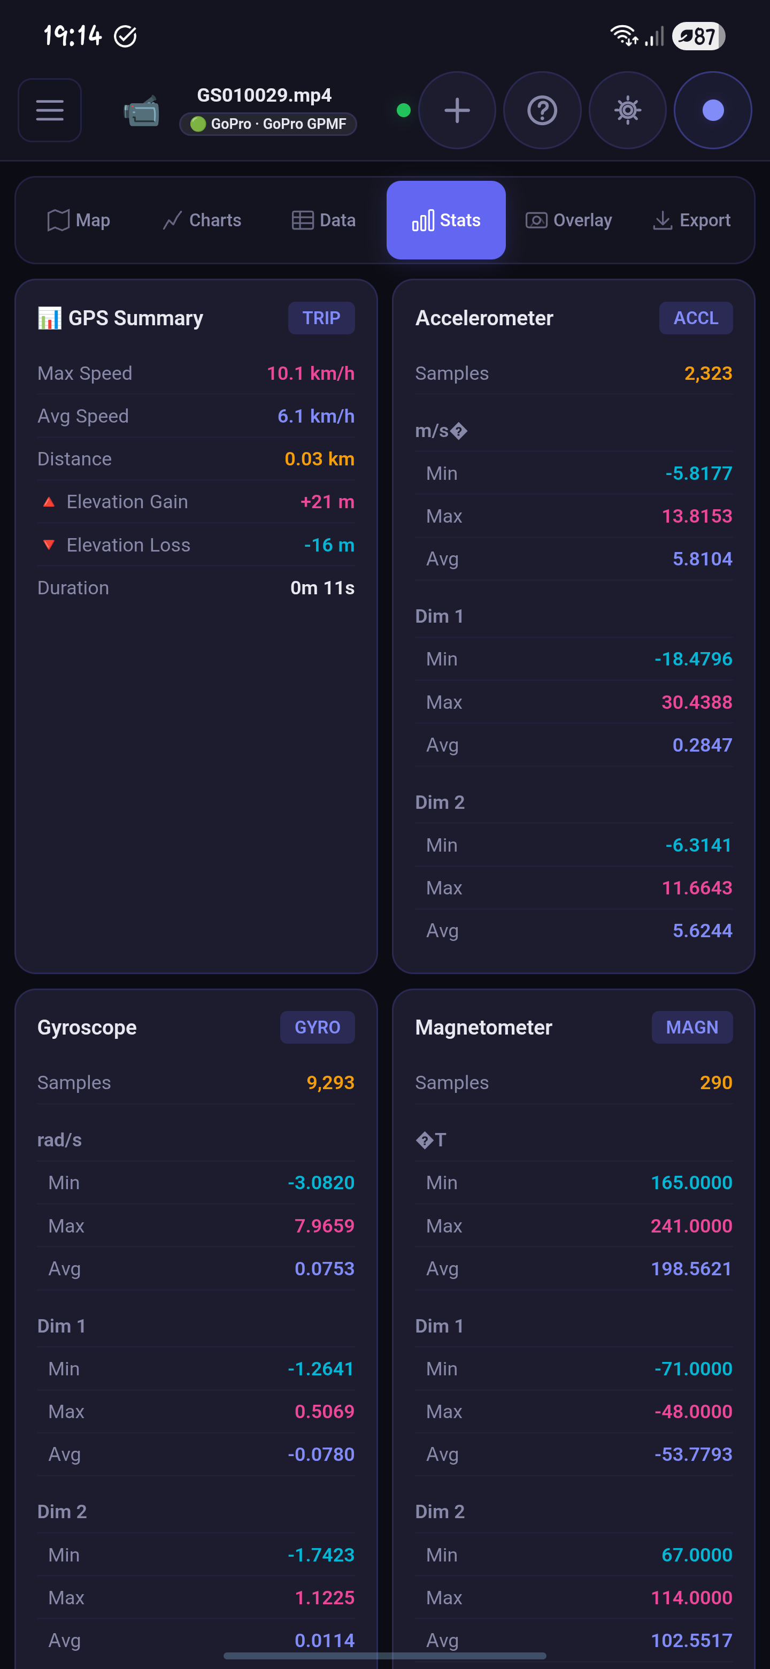
Task: Click the Magnetometer card title
Action: [x=484, y=1027]
